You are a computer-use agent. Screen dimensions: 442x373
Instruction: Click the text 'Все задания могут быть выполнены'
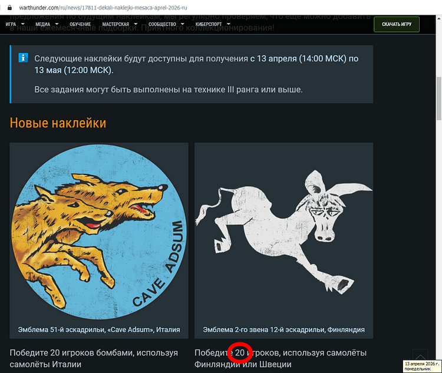click(x=107, y=90)
